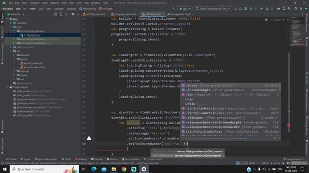This screenshot has height=173, width=309.
Task: Hide the project panel with minus icon
Action: [x=78, y=14]
